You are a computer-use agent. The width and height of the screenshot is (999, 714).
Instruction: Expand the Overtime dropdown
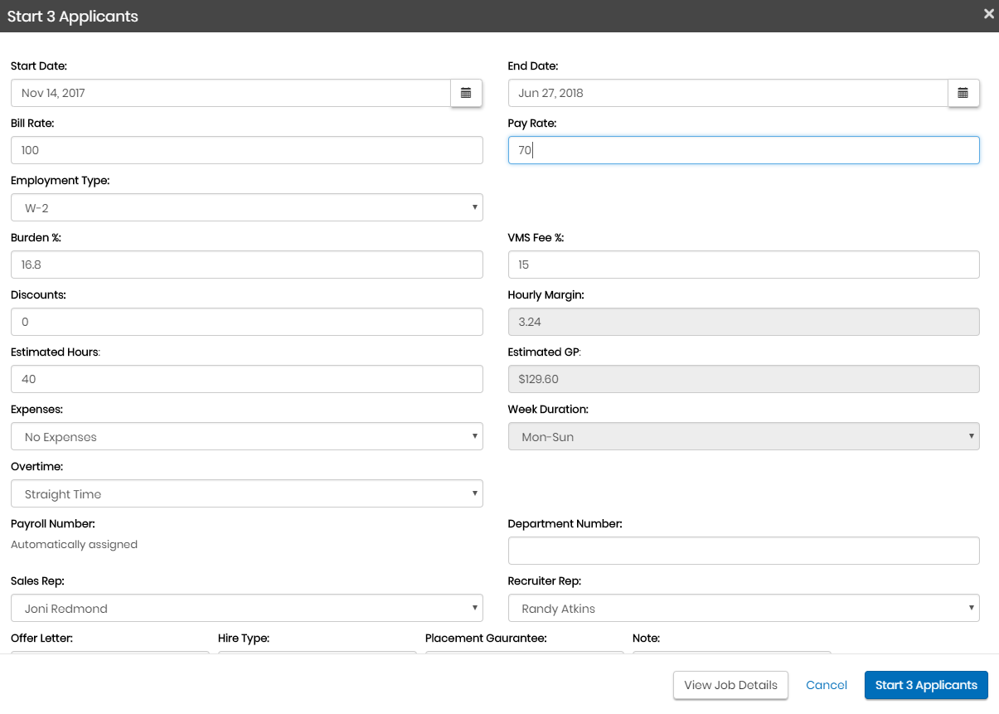tap(246, 493)
